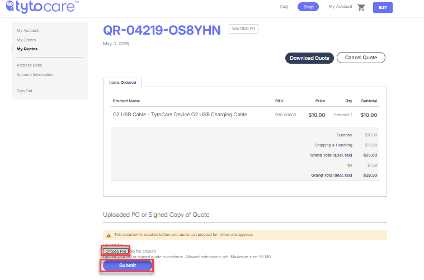This screenshot has height=280, width=424.
Task: Click the TytoCare logo
Action: (x=42, y=7)
